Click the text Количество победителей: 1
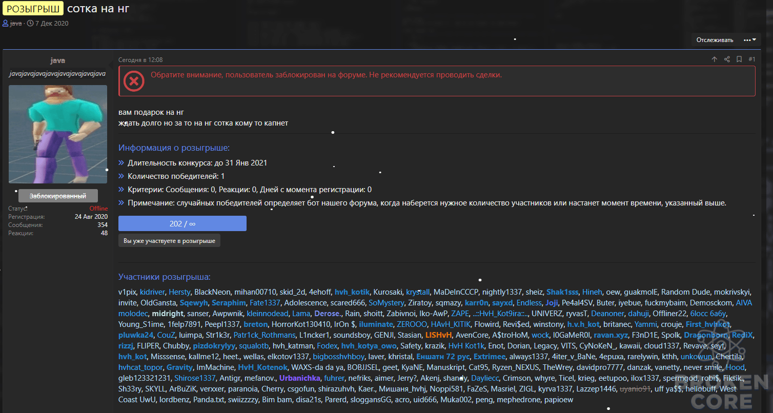 coord(176,176)
